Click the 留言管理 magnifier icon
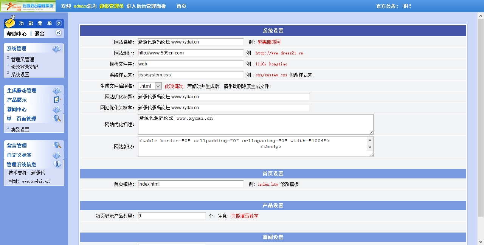Viewport: 484px width, 245px height. pos(57,145)
